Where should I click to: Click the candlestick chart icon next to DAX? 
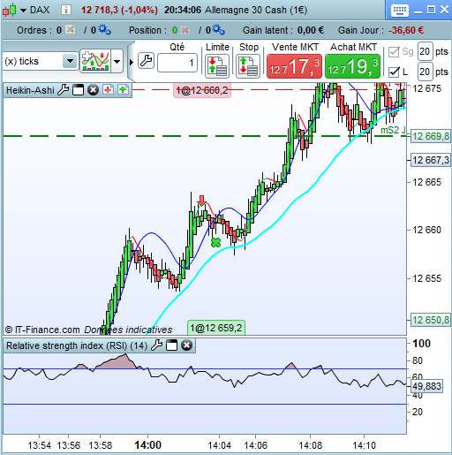(9, 10)
